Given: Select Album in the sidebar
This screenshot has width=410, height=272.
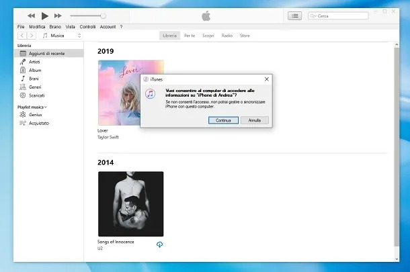Looking at the screenshot, I should coord(35,70).
